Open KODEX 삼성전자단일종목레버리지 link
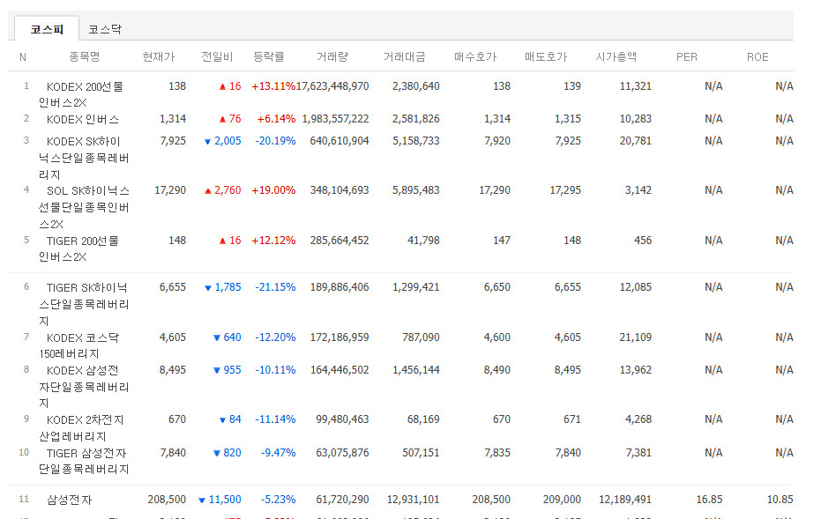Viewport: 821px width, 519px height. 84,387
